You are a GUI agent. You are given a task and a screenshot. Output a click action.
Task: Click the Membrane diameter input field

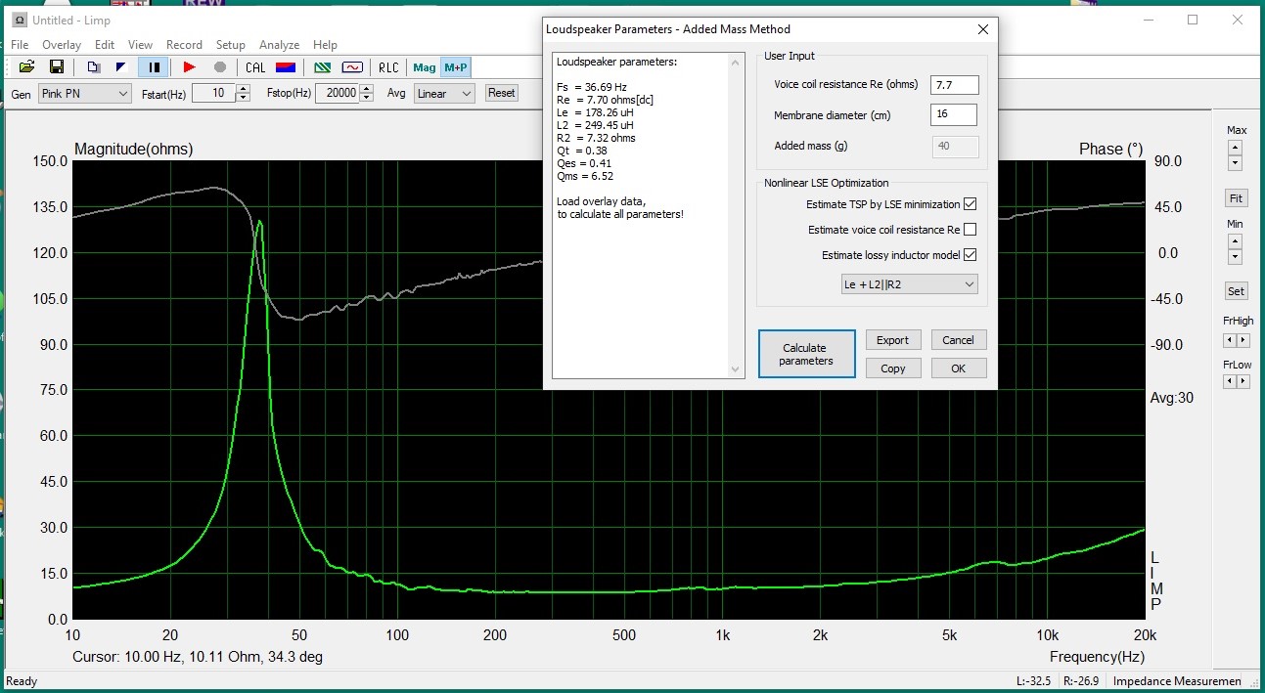tap(953, 115)
